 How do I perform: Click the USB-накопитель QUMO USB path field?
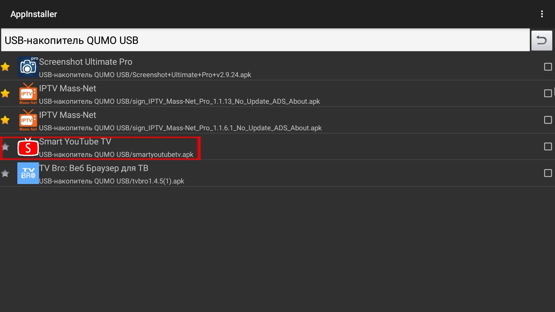coord(265,40)
